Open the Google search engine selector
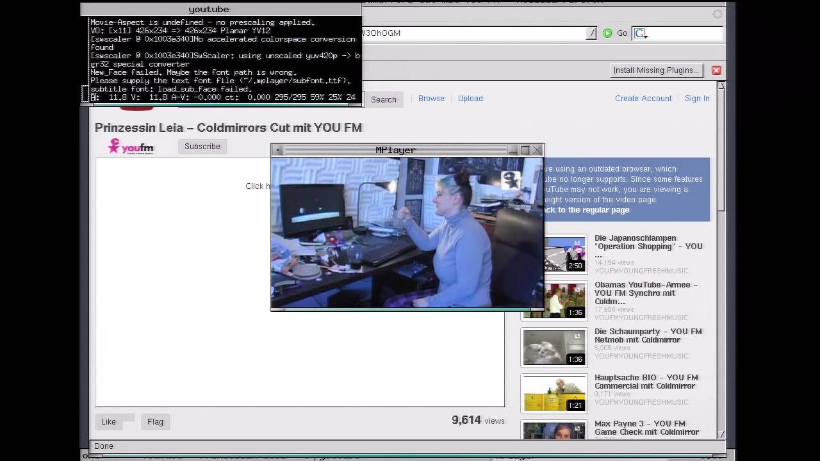This screenshot has width=820, height=461. [x=641, y=33]
